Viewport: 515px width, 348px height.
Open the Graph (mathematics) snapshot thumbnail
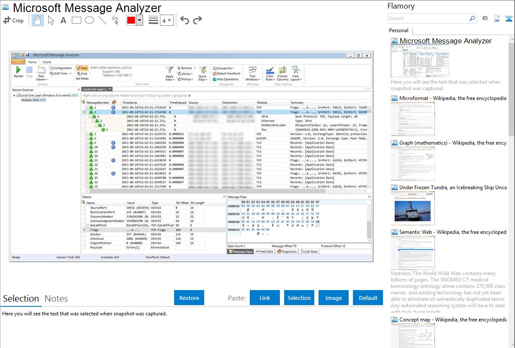pos(413,163)
